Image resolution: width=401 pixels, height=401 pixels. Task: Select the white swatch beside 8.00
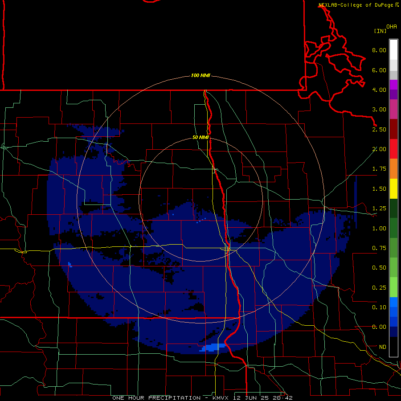point(393,50)
